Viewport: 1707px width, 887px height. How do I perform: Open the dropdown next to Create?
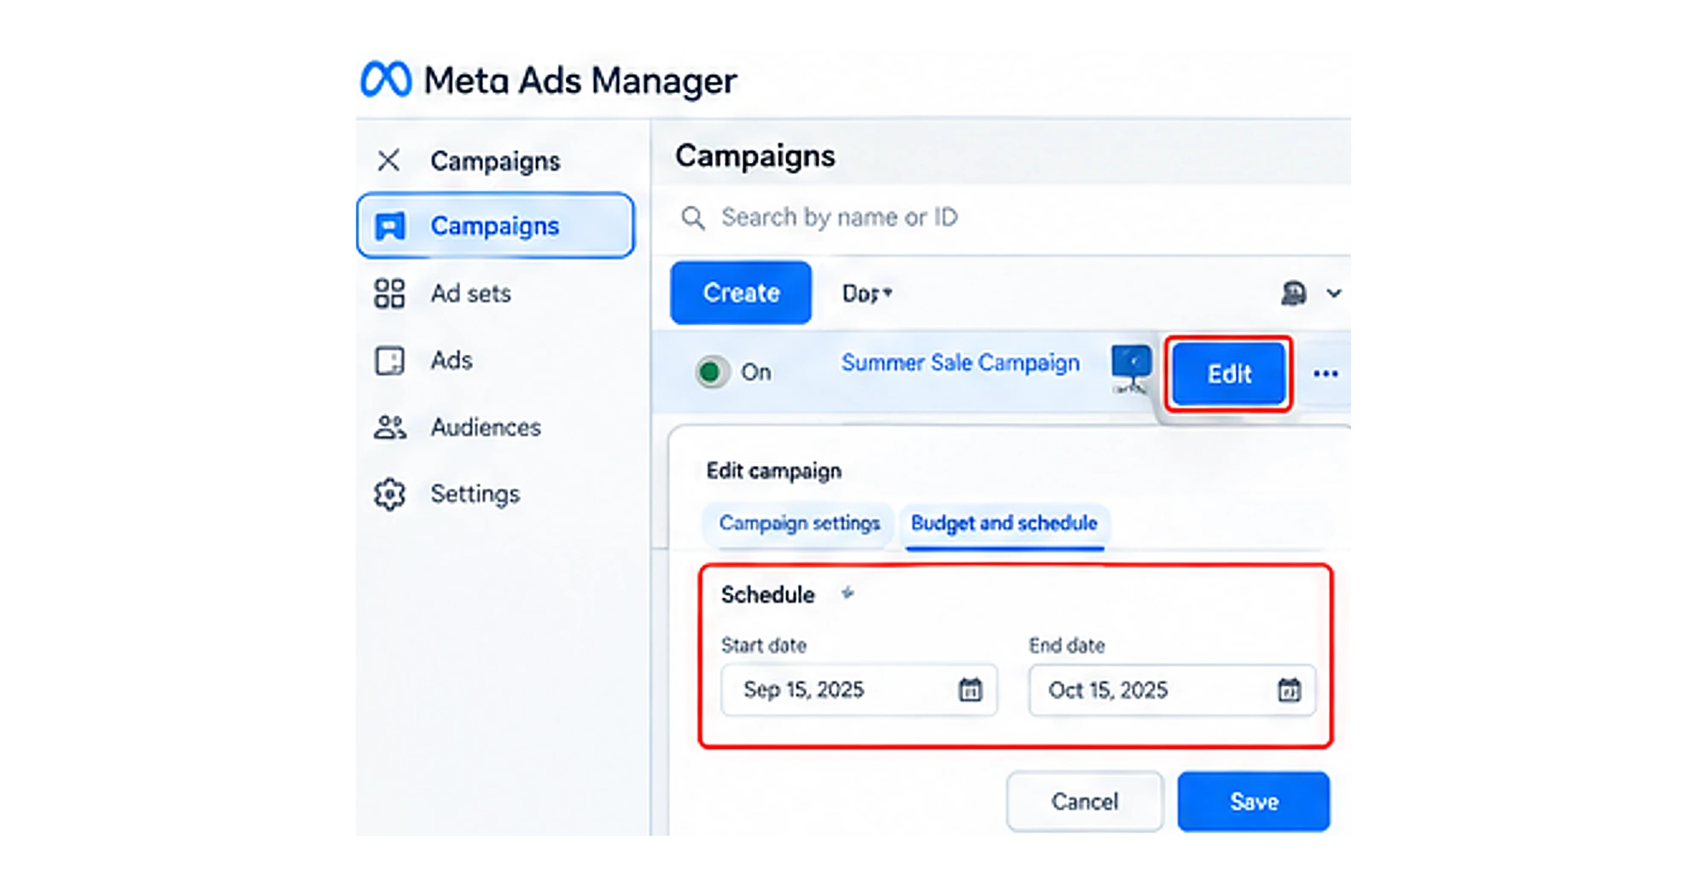[867, 293]
